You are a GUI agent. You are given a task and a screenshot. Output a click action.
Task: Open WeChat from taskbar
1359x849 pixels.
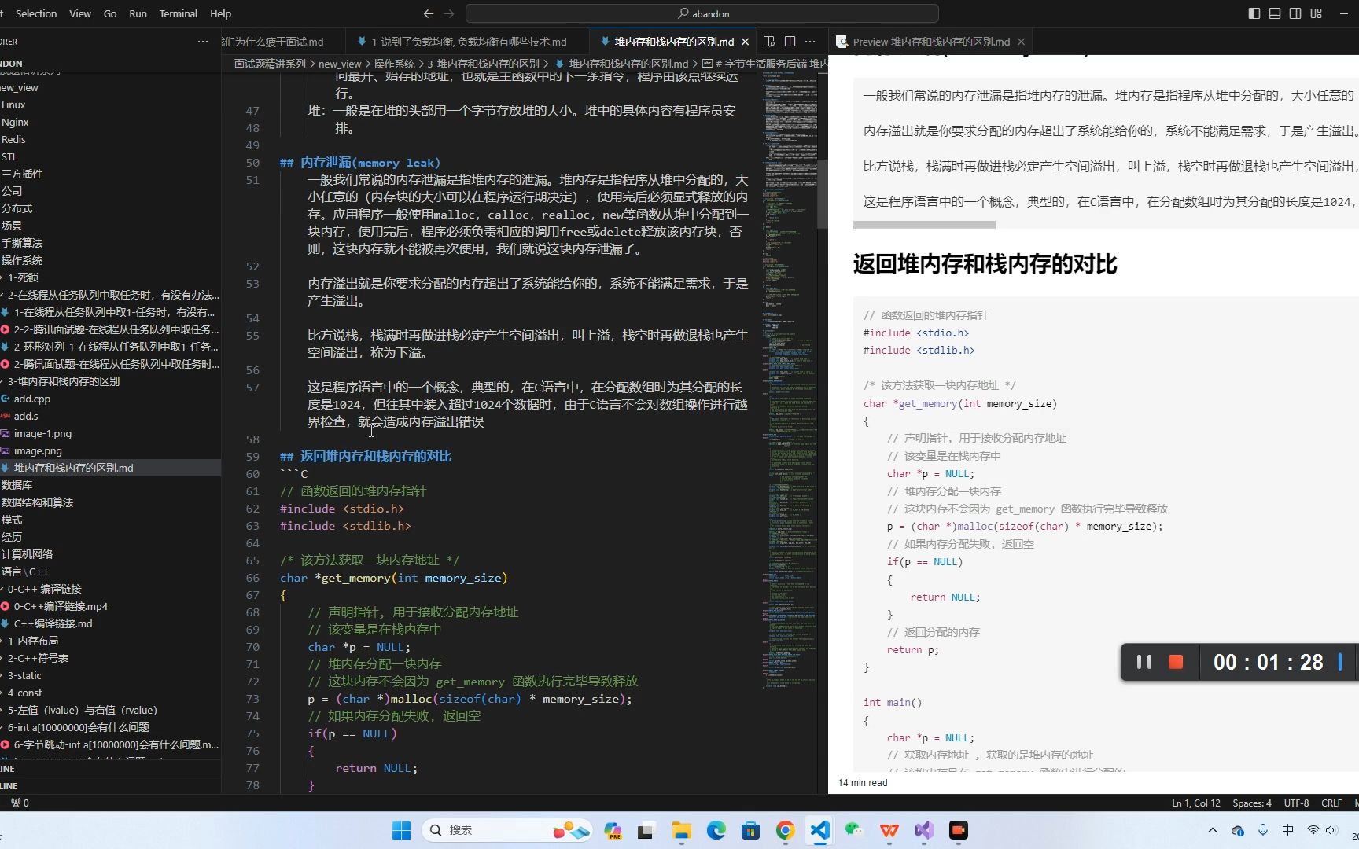854,830
